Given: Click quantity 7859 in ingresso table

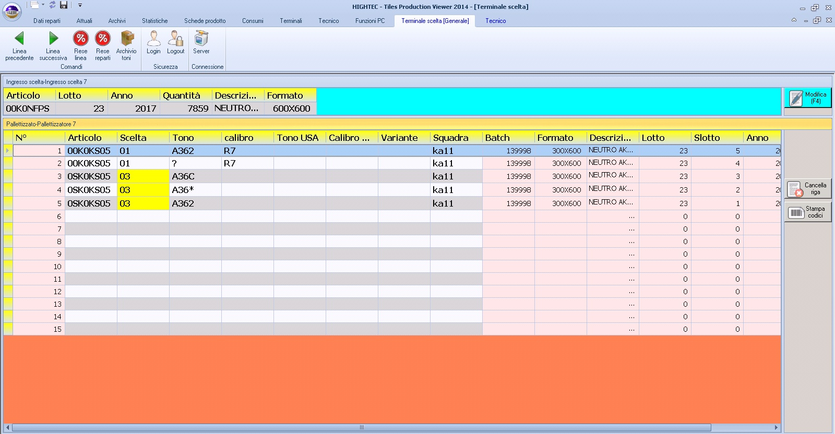Looking at the screenshot, I should [186, 108].
